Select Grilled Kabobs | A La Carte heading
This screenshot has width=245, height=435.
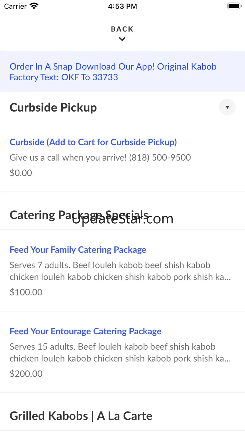(x=81, y=416)
